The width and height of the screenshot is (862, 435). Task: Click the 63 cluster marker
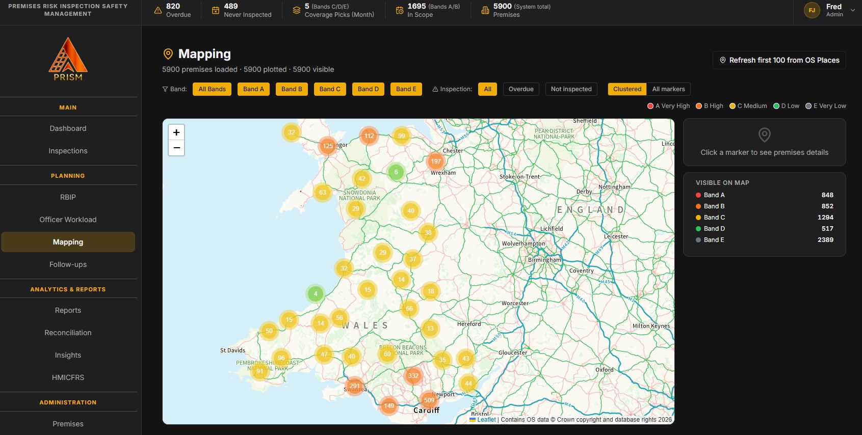pos(323,193)
